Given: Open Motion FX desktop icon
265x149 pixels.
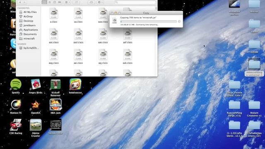Looking at the screenshot, I should tap(16, 105).
